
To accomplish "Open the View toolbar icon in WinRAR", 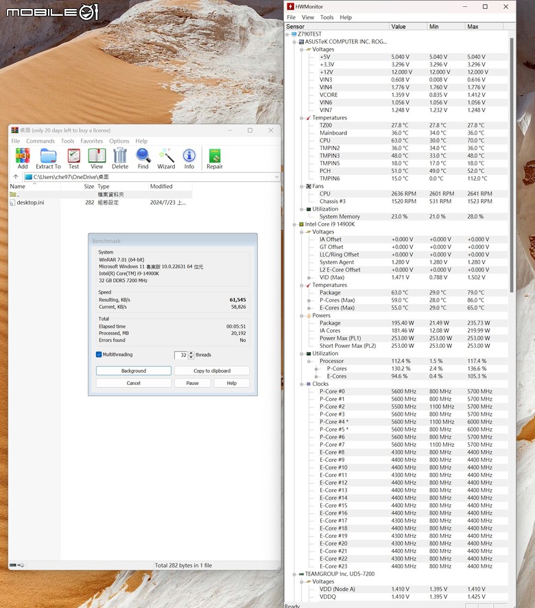I will pos(97,159).
